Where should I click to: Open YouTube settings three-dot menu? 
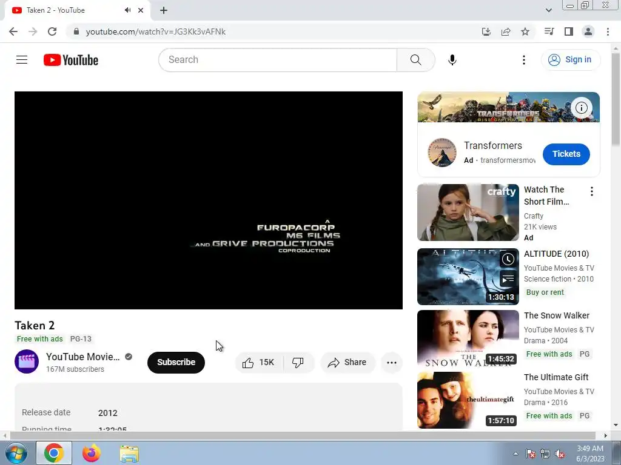[x=523, y=60]
